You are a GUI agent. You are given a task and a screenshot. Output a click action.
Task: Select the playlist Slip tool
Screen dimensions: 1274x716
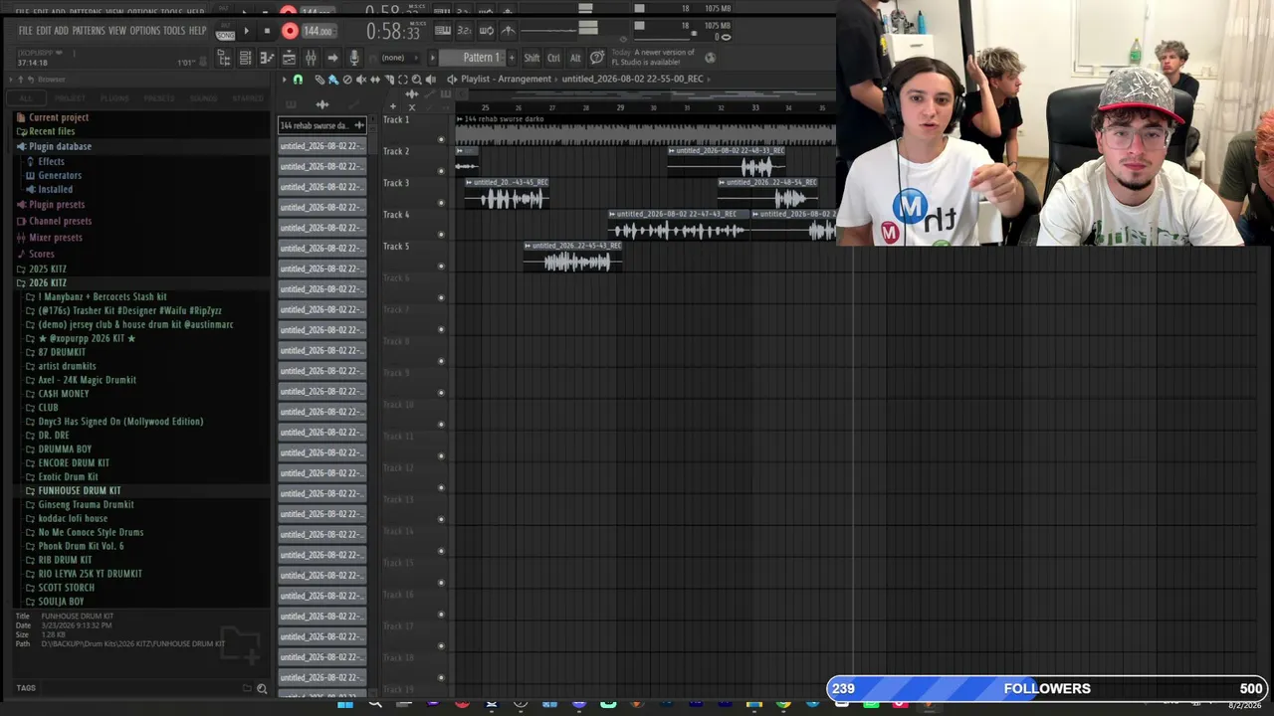(x=375, y=80)
